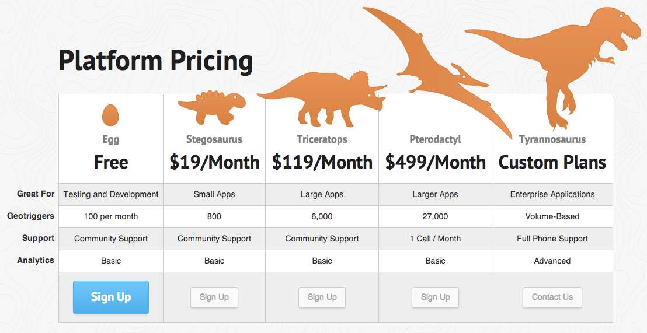Sign up for the Pterodactyl plan

tap(436, 297)
